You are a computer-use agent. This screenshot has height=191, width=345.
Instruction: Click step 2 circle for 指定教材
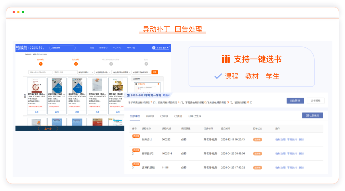[76, 64]
